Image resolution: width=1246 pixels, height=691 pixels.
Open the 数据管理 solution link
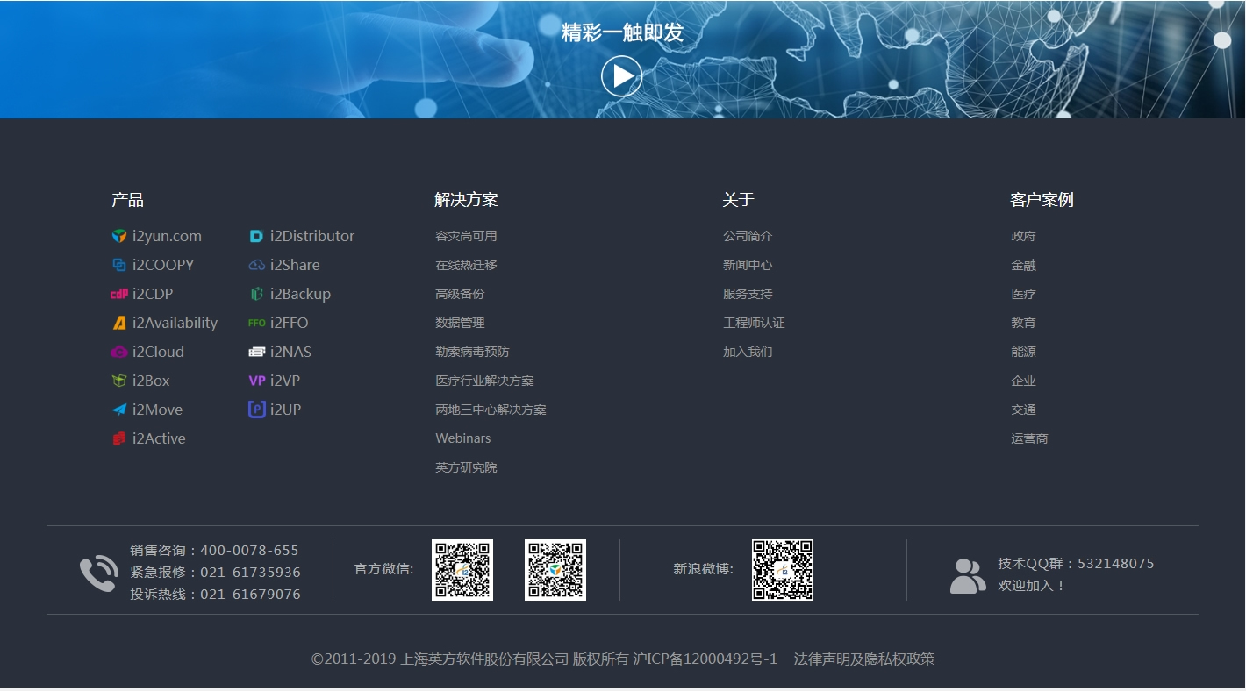point(460,323)
